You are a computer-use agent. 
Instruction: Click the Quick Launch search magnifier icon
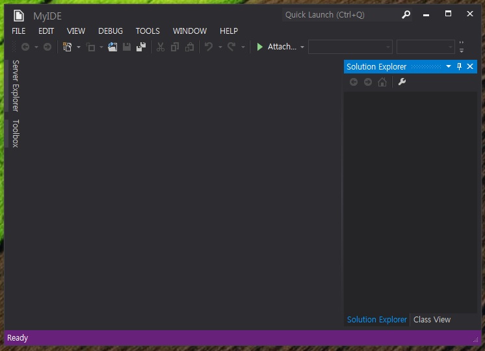click(406, 14)
